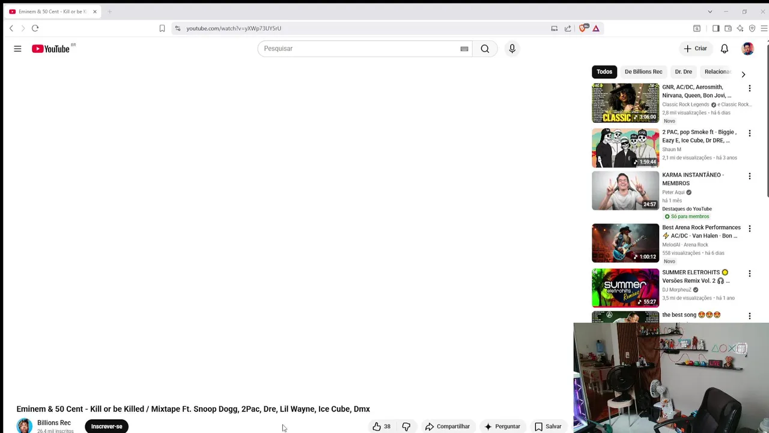The height and width of the screenshot is (433, 769).
Task: Open the Brave Wallet icon
Action: 728,28
